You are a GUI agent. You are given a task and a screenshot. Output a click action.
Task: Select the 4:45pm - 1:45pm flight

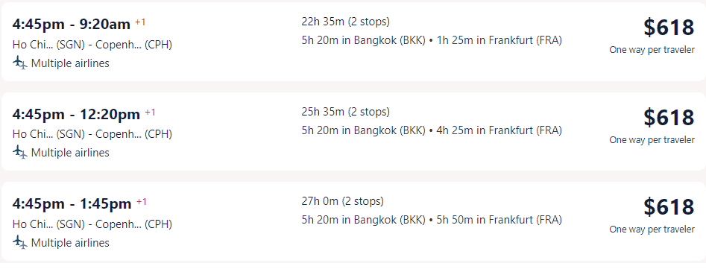tap(353, 221)
